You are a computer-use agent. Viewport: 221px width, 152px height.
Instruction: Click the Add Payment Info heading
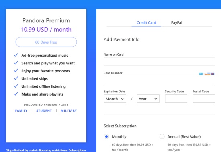(x=122, y=40)
